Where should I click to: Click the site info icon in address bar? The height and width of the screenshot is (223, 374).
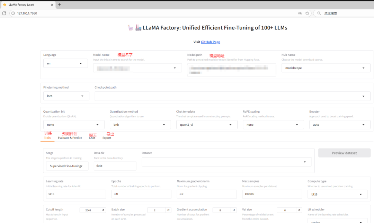point(13,14)
